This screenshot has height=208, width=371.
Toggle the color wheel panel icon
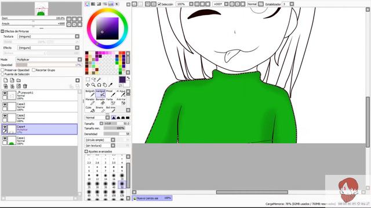pos(88,4)
